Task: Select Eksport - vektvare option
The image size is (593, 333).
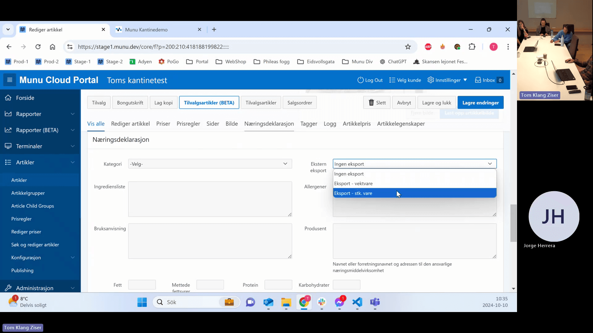Action: (x=414, y=183)
